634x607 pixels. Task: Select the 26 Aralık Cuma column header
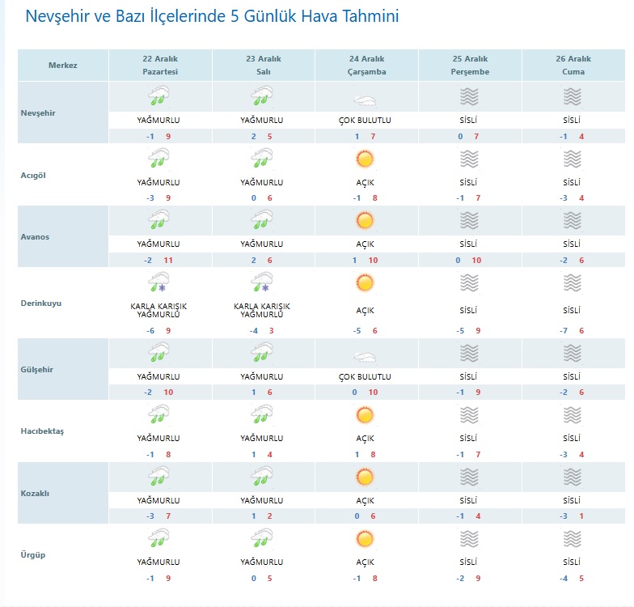pyautogui.click(x=573, y=66)
